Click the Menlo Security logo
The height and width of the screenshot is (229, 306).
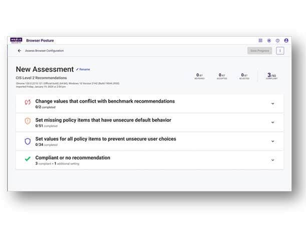pyautogui.click(x=16, y=40)
